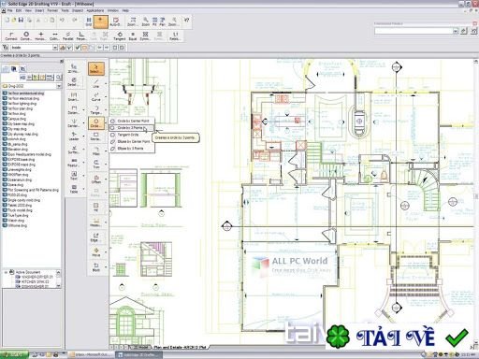This screenshot has width=479, height=359.
Task: Select the Rectangle tool below Circle
Action: pos(95,136)
